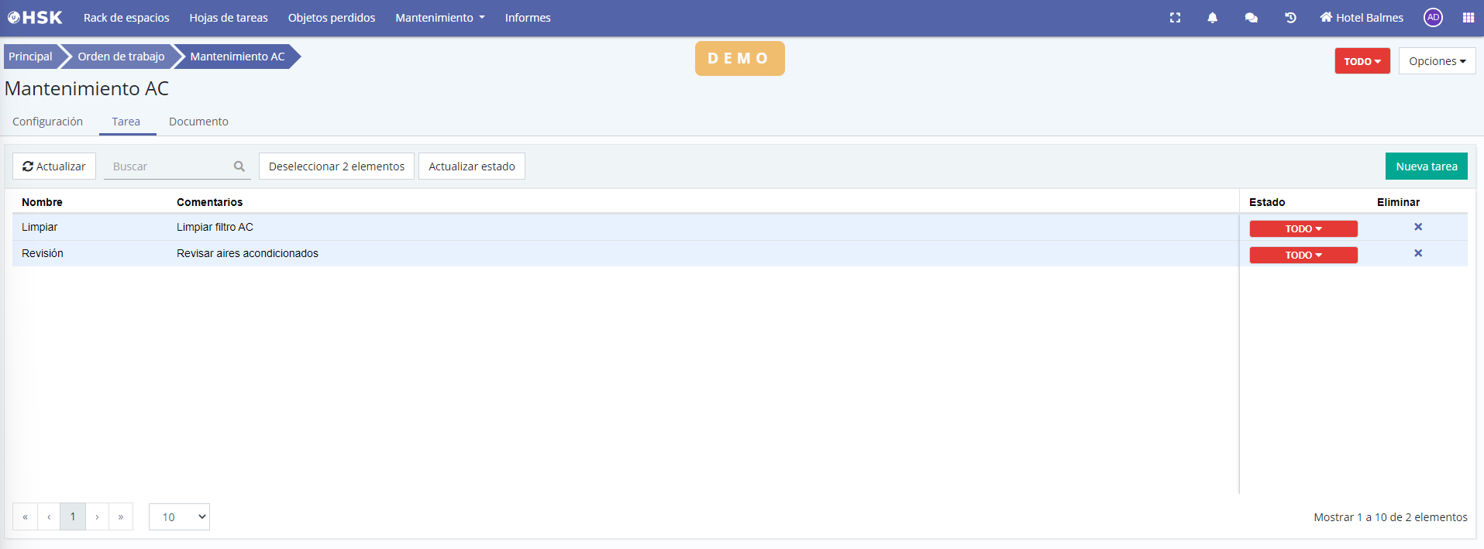The width and height of the screenshot is (1484, 549).
Task: Expand the Mantenimiento menu
Action: pos(439,18)
